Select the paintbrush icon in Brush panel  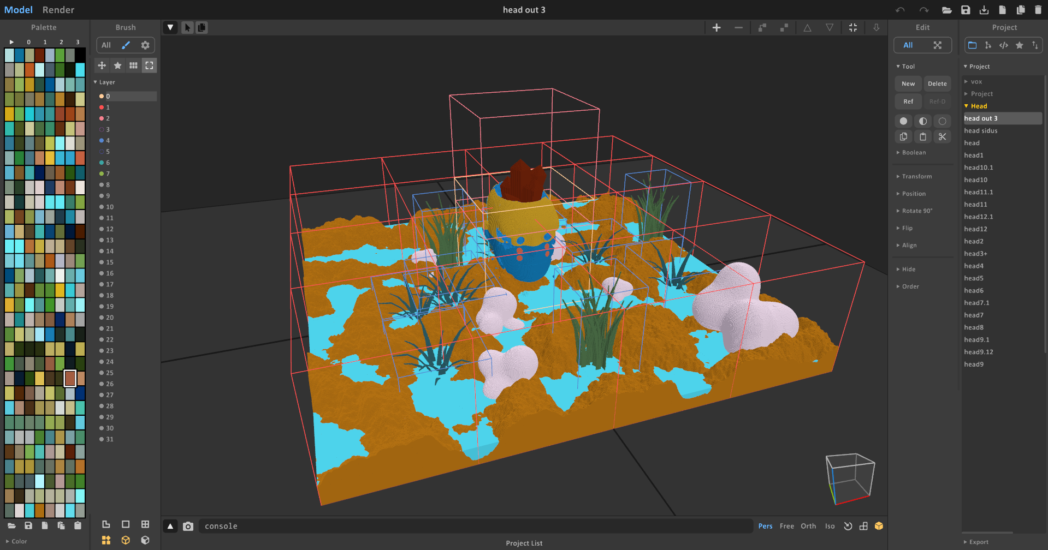126,45
